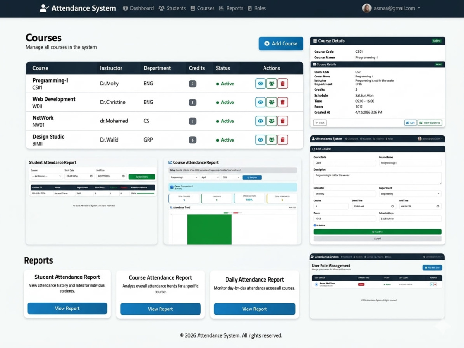Click Apply Filters in Student Attendance Report
Viewport: 464px width, 348px height.
pyautogui.click(x=142, y=177)
